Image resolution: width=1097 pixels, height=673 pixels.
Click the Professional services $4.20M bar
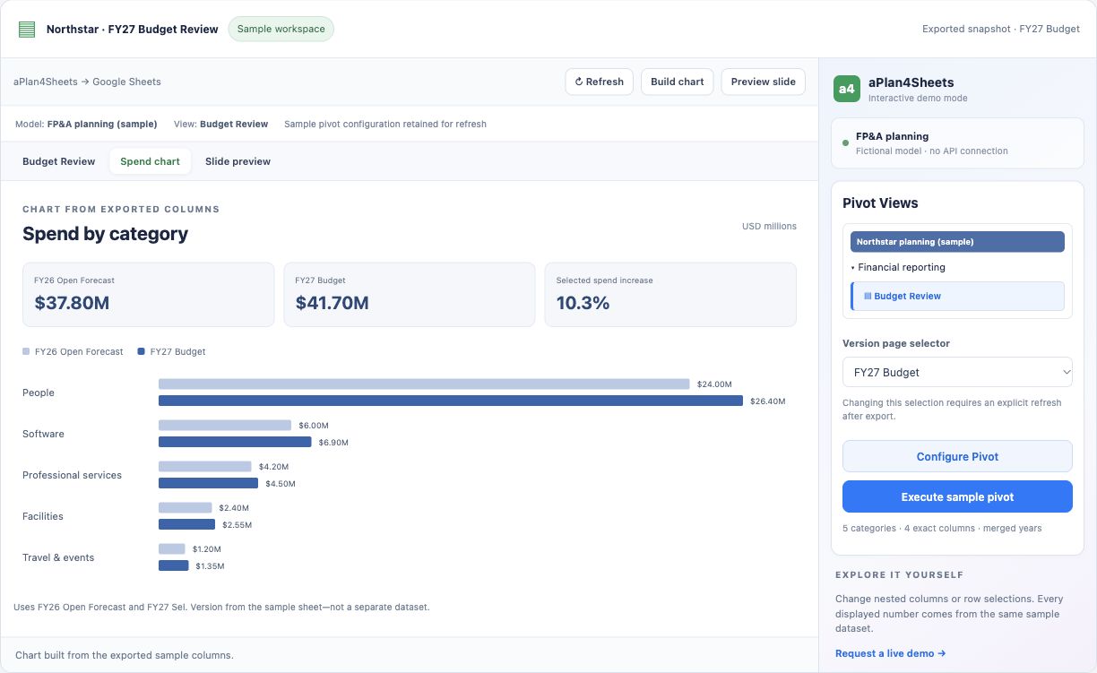205,466
